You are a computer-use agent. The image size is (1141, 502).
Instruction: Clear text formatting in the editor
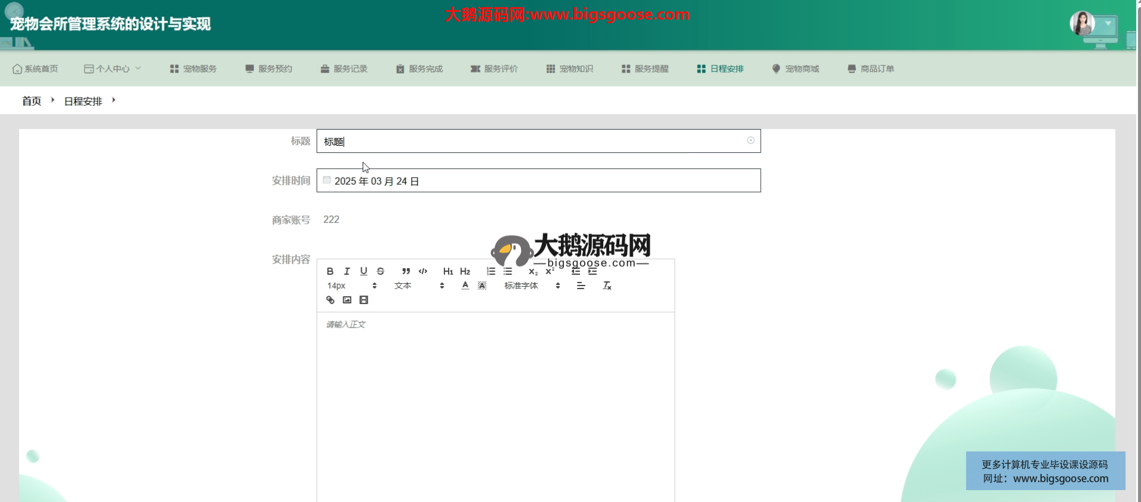(607, 286)
